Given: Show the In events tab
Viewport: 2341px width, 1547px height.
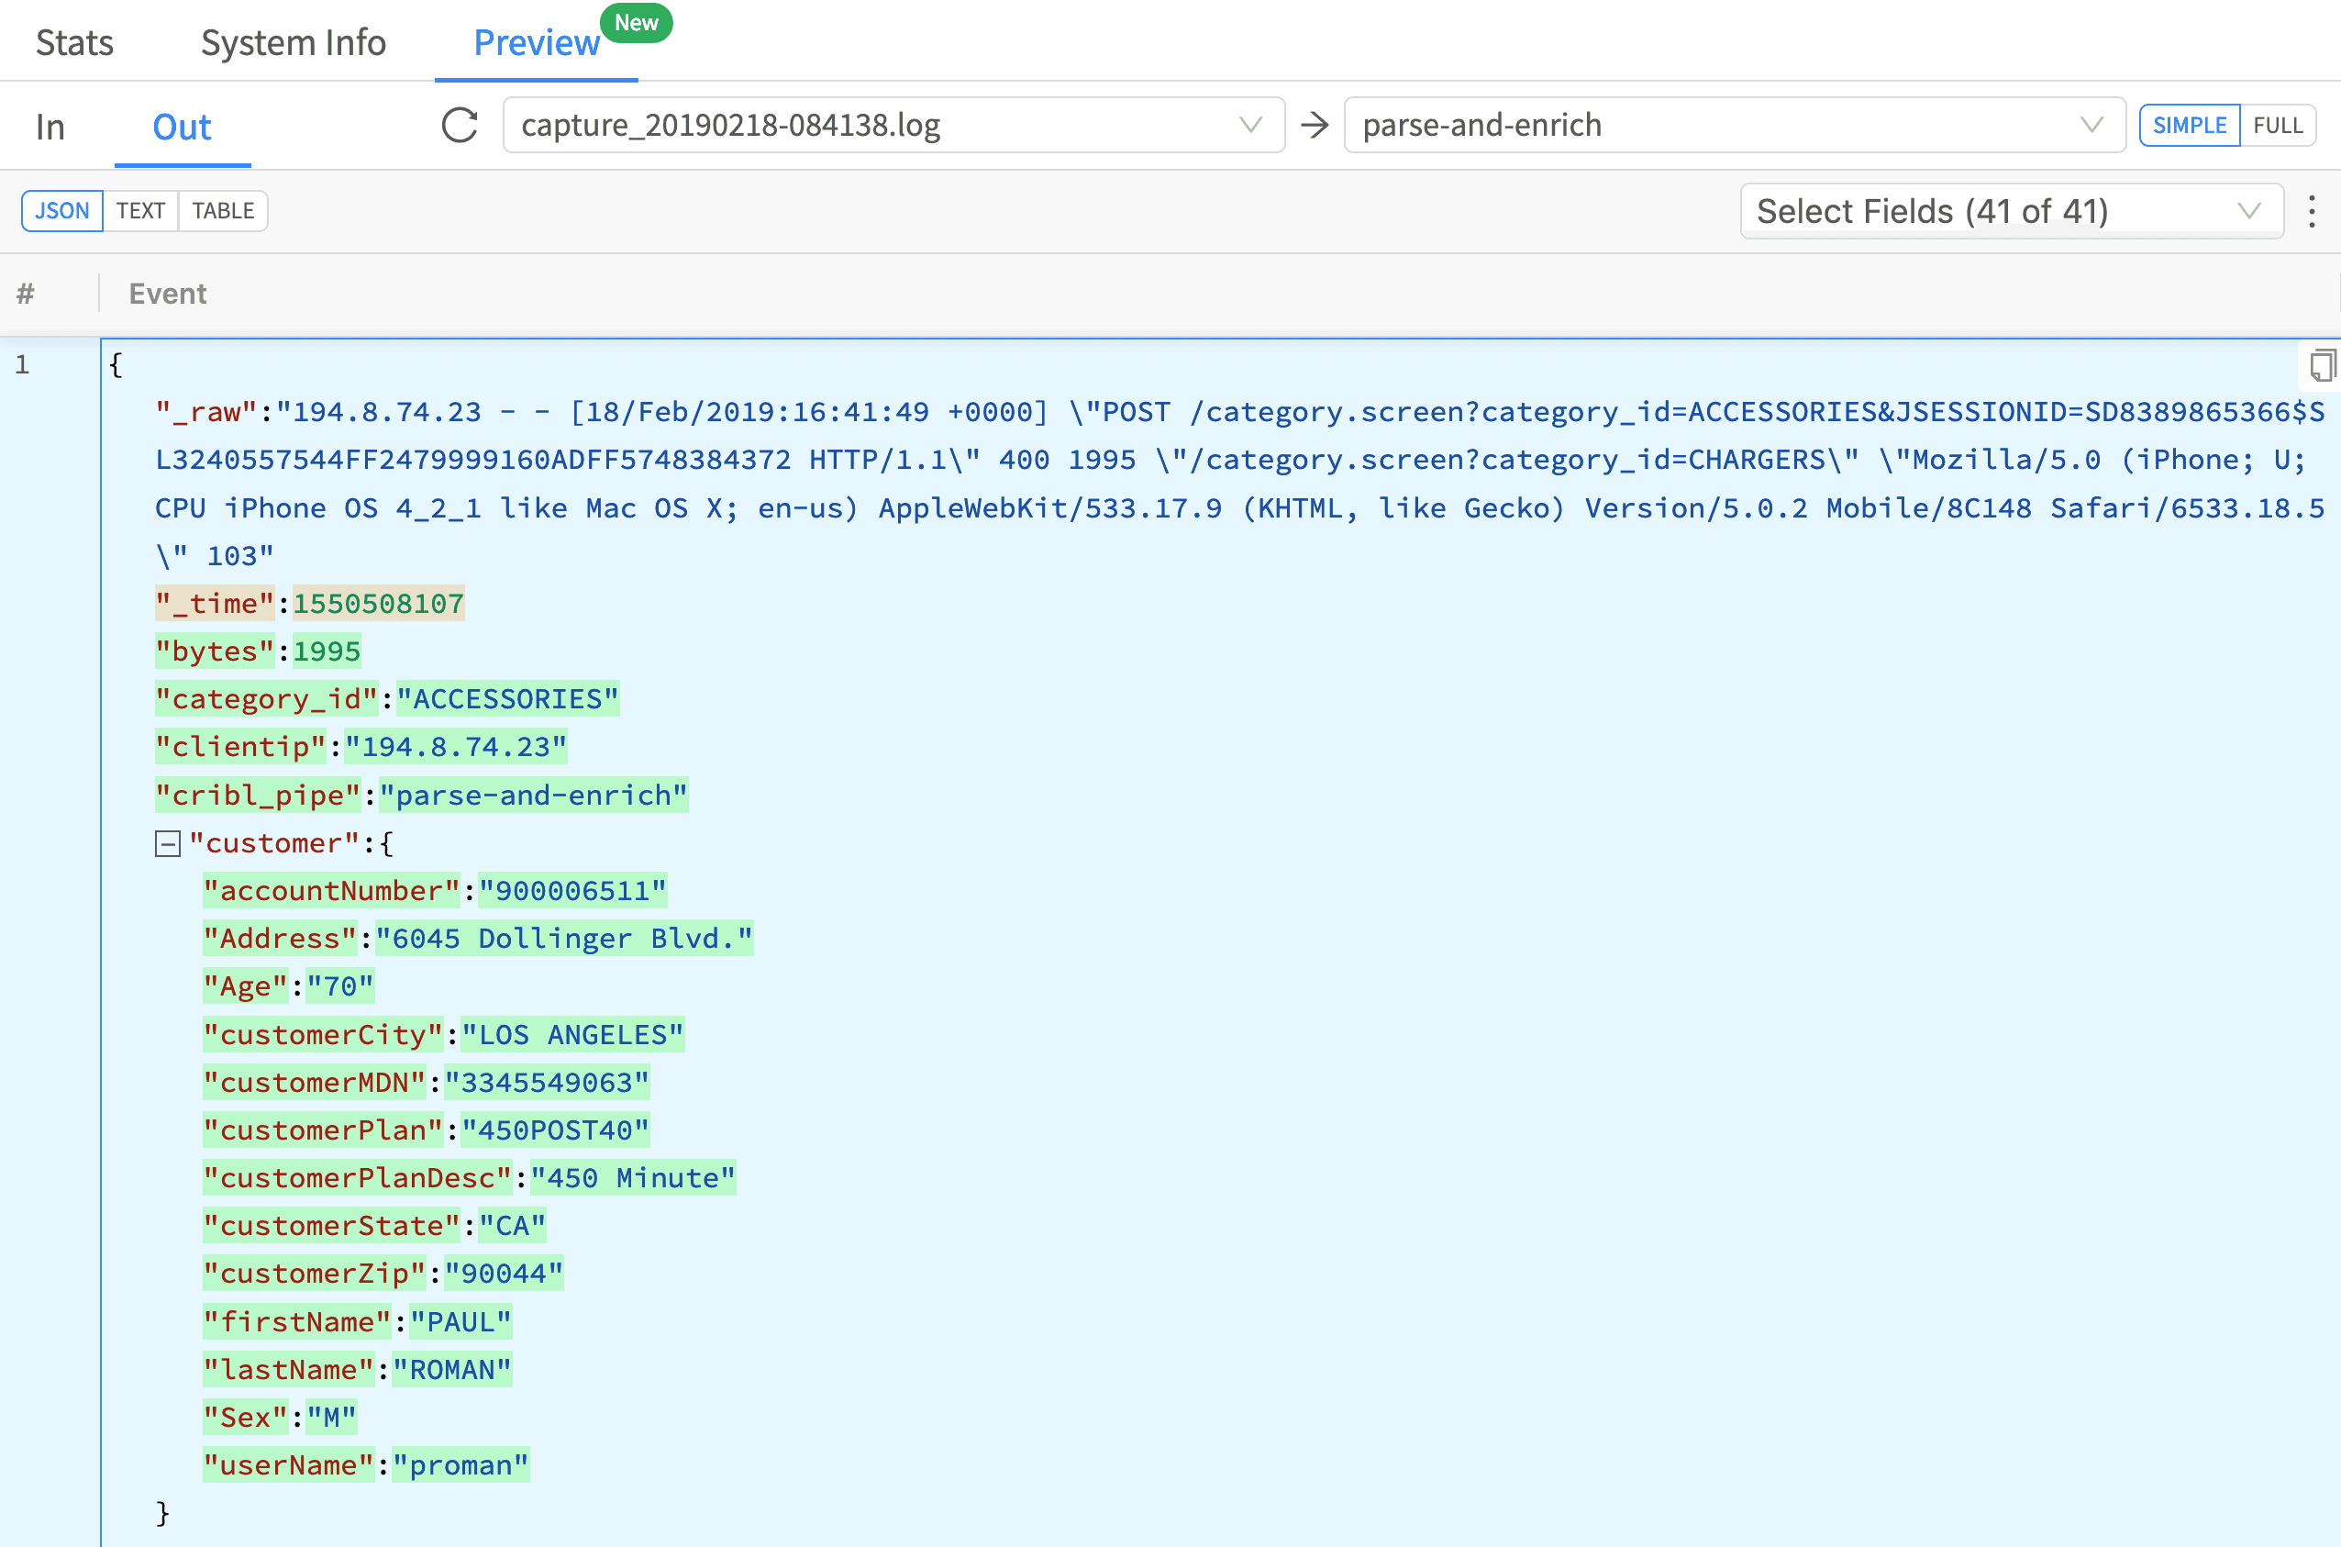Looking at the screenshot, I should pos(50,128).
